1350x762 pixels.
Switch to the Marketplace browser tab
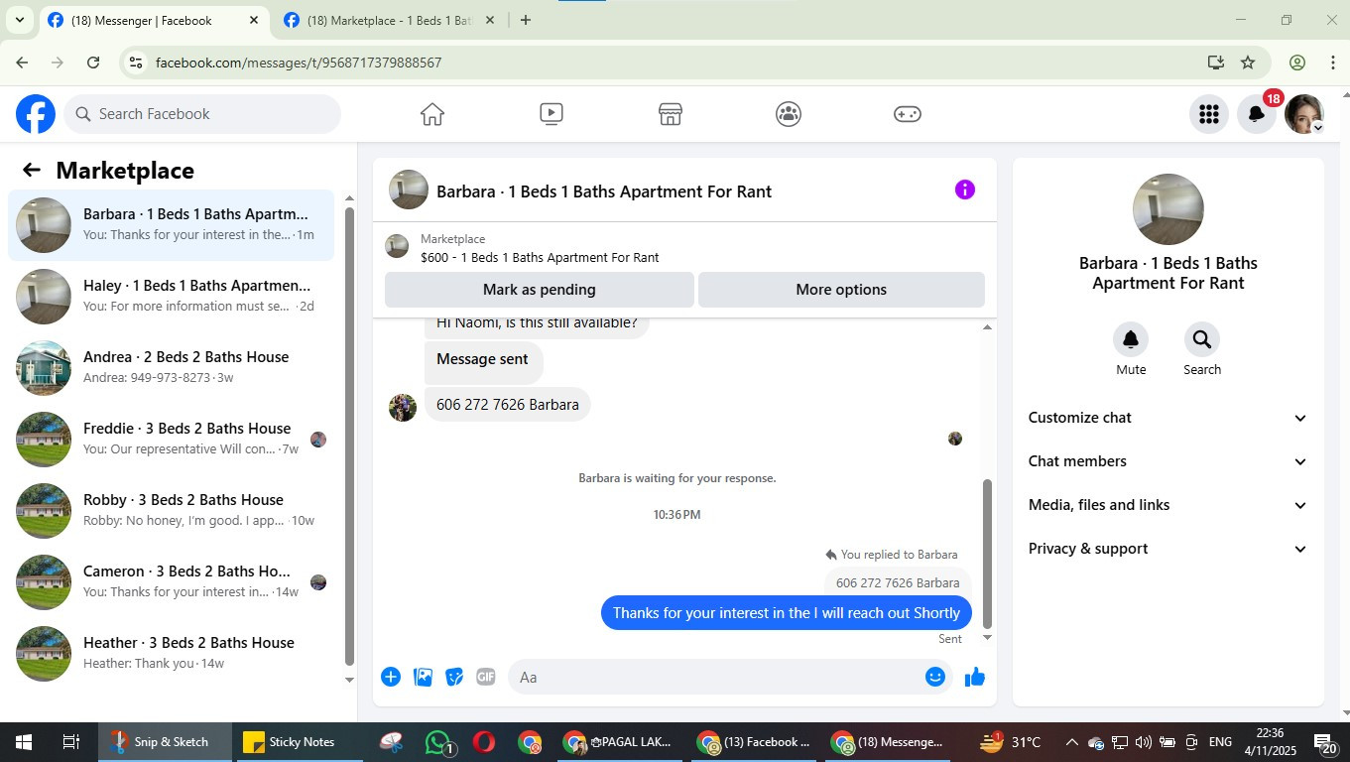click(x=389, y=20)
